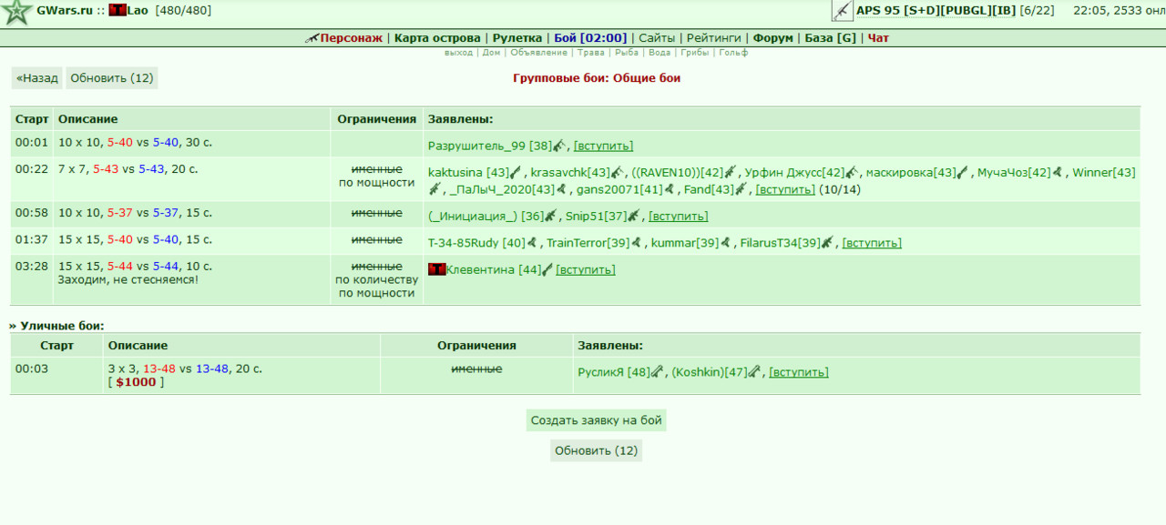Click the Дом submenu link

coord(491,53)
